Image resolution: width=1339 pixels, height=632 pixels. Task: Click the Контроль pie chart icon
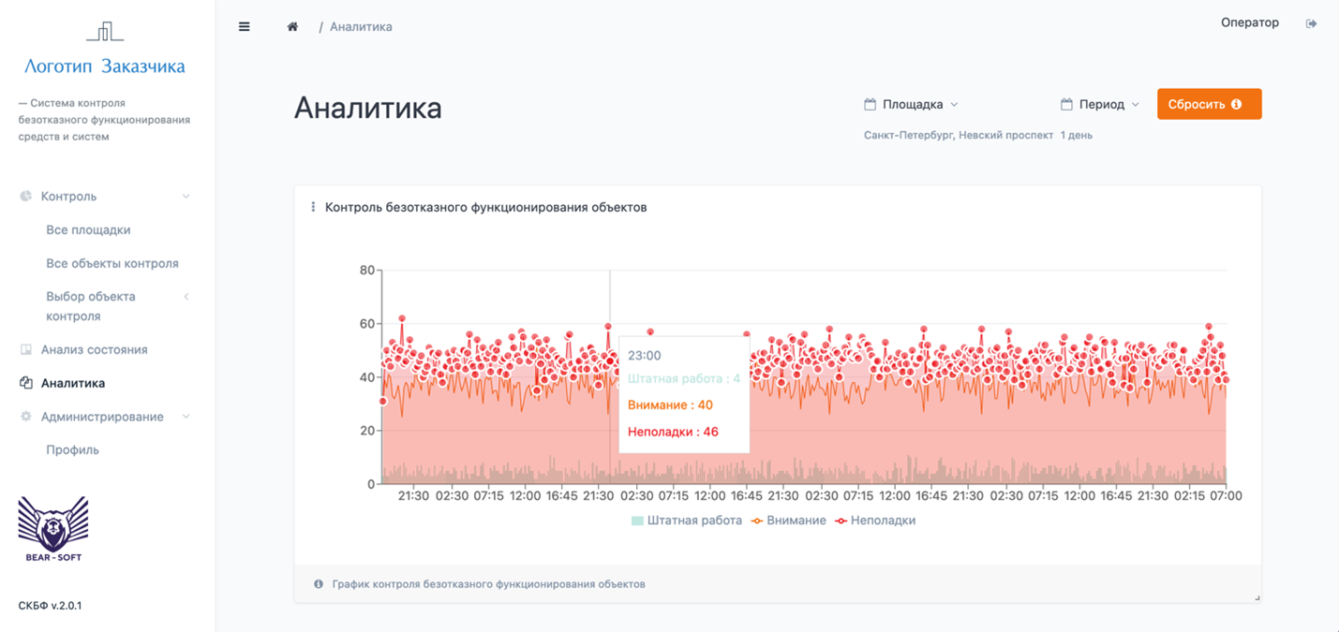(x=23, y=196)
